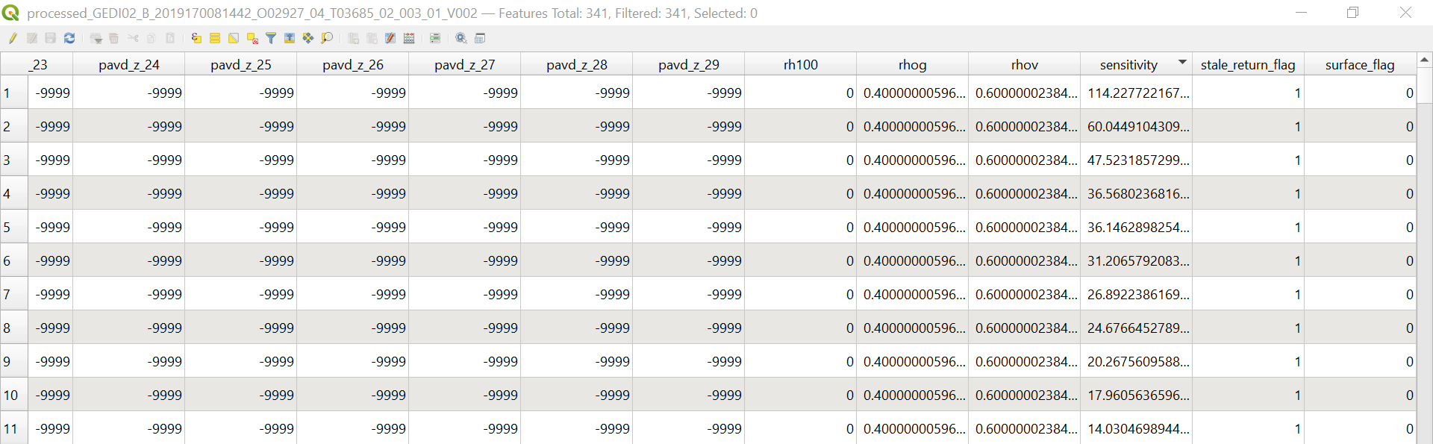Select row 8 via its row header

point(14,328)
